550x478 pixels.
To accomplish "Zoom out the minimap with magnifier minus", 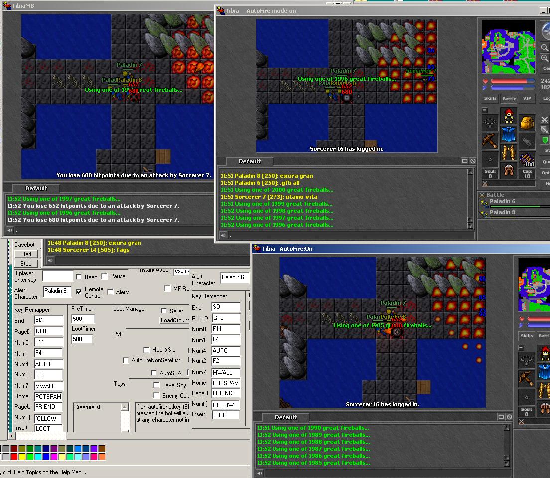I will tap(545, 47).
